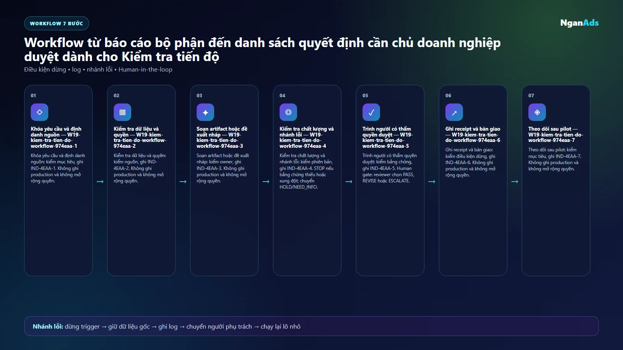Click the NganAds logo
This screenshot has height=350, width=623.
point(579,23)
